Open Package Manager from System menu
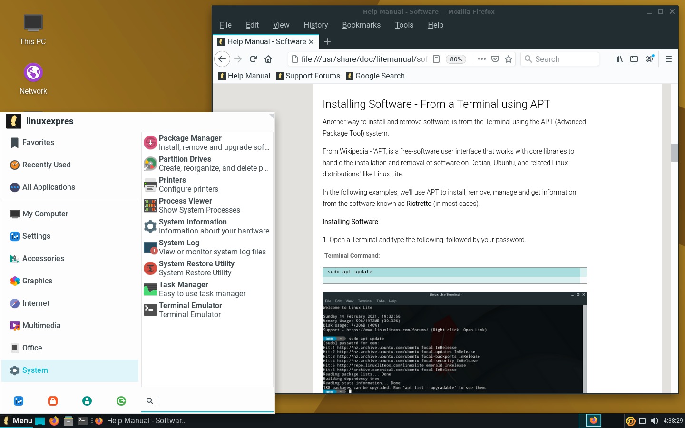This screenshot has width=685, height=428. pyautogui.click(x=207, y=142)
